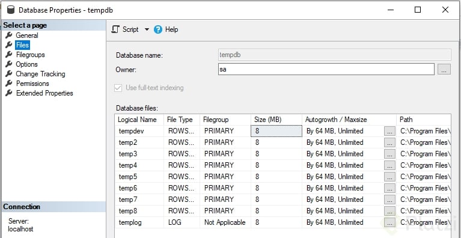
Task: Click the Owner input field
Action: pos(326,69)
